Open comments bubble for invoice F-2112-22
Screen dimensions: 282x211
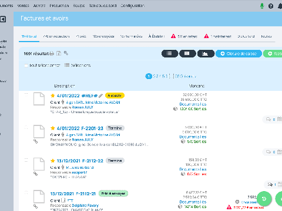click(270, 184)
